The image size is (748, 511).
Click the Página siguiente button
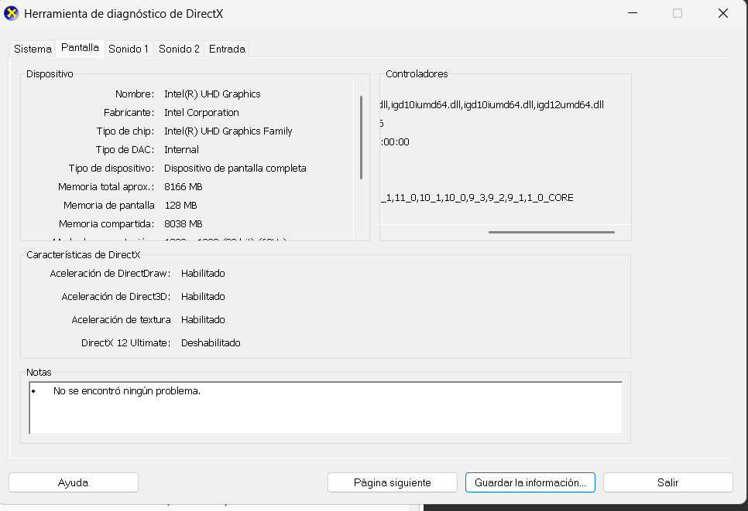[x=392, y=482]
